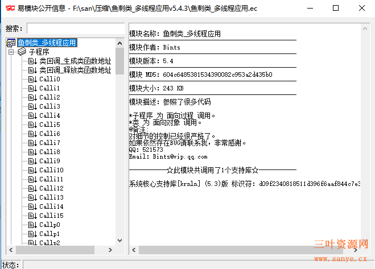Select the Calli1 subroutine entry
The height and width of the screenshot is (269, 375).
click(50, 88)
